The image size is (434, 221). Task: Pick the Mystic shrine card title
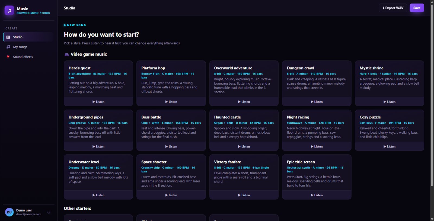(x=371, y=68)
